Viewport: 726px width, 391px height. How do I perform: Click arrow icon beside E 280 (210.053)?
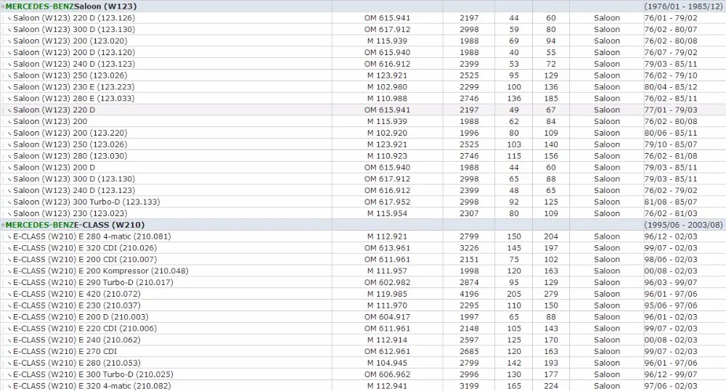[x=9, y=363]
